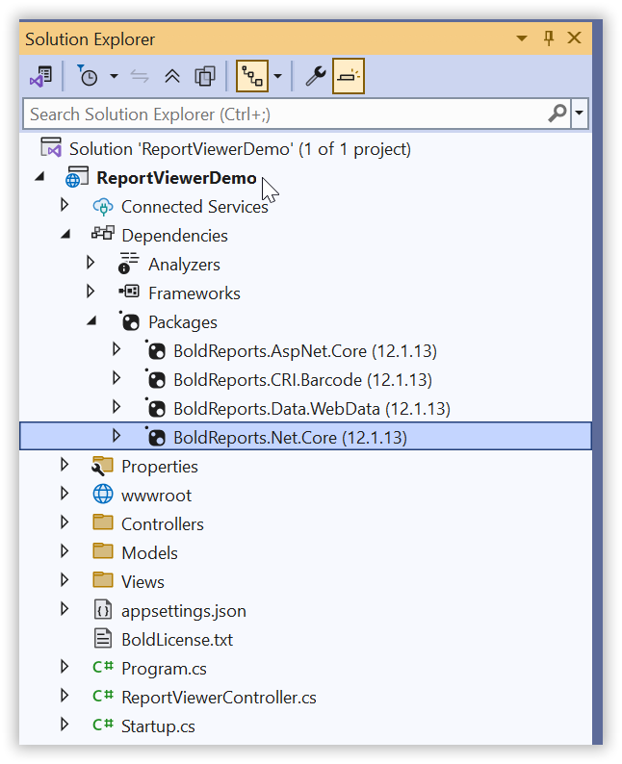The height and width of the screenshot is (764, 622).
Task: Toggle Show All Files icon
Action: point(205,76)
